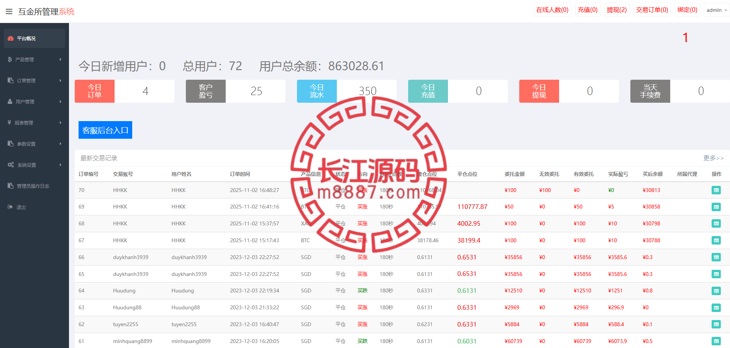Screen dimensions: 730x348
Task: Click account tuyen2255 in order 62
Action: pyautogui.click(x=126, y=324)
